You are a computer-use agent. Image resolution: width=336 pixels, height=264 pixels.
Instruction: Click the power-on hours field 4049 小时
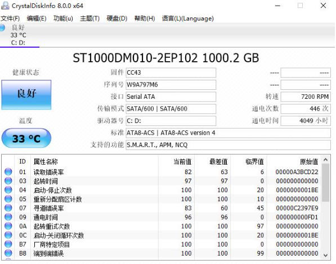point(306,121)
